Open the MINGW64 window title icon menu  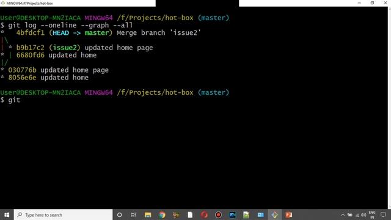coord(2,3)
